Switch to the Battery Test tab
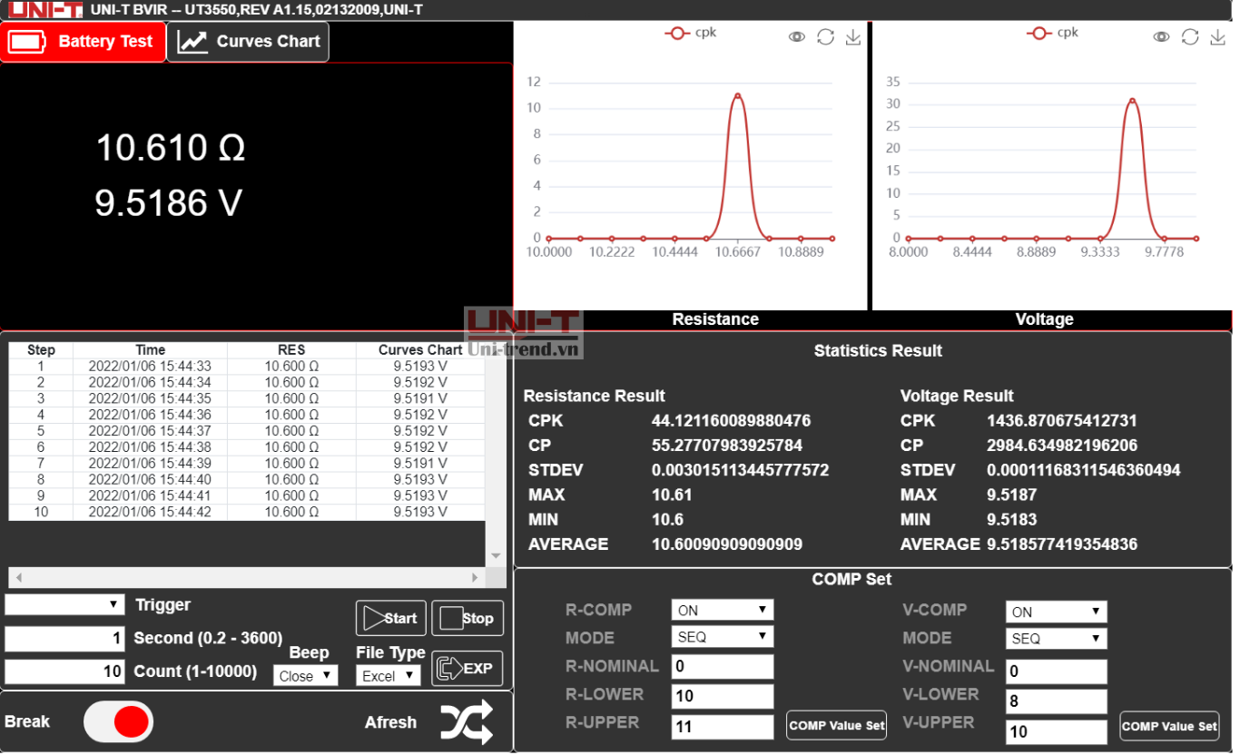Image resolution: width=1240 pixels, height=755 pixels. [x=84, y=42]
